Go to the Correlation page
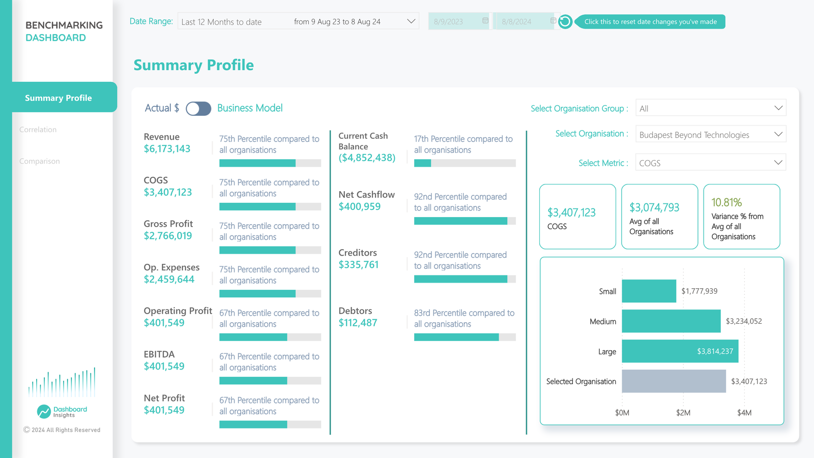 click(38, 130)
